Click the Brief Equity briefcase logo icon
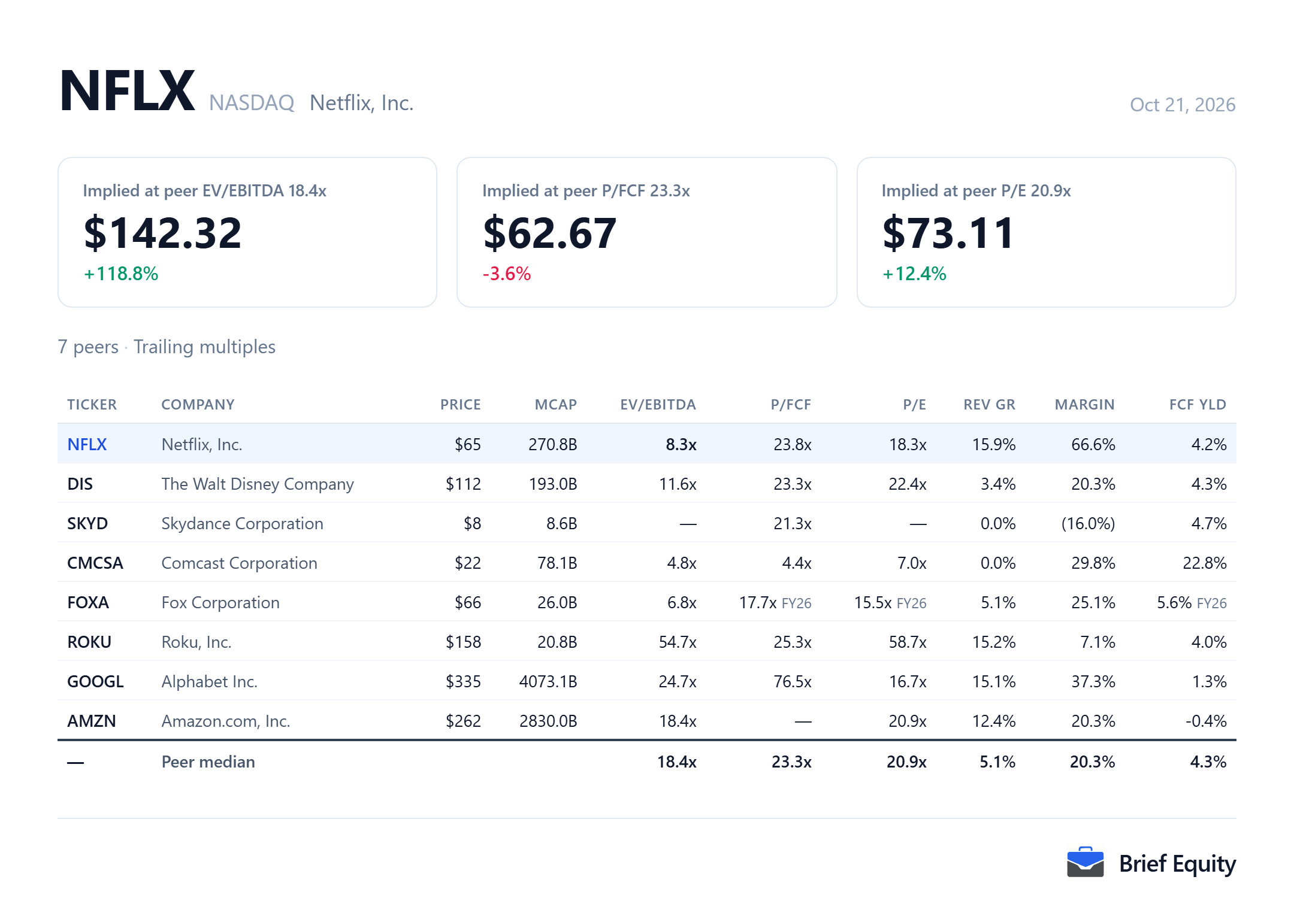Viewport: 1294px width, 910px height. (x=1085, y=862)
